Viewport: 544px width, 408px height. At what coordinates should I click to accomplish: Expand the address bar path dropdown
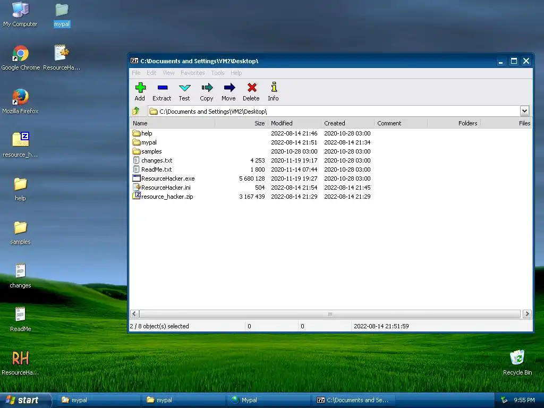pyautogui.click(x=524, y=111)
